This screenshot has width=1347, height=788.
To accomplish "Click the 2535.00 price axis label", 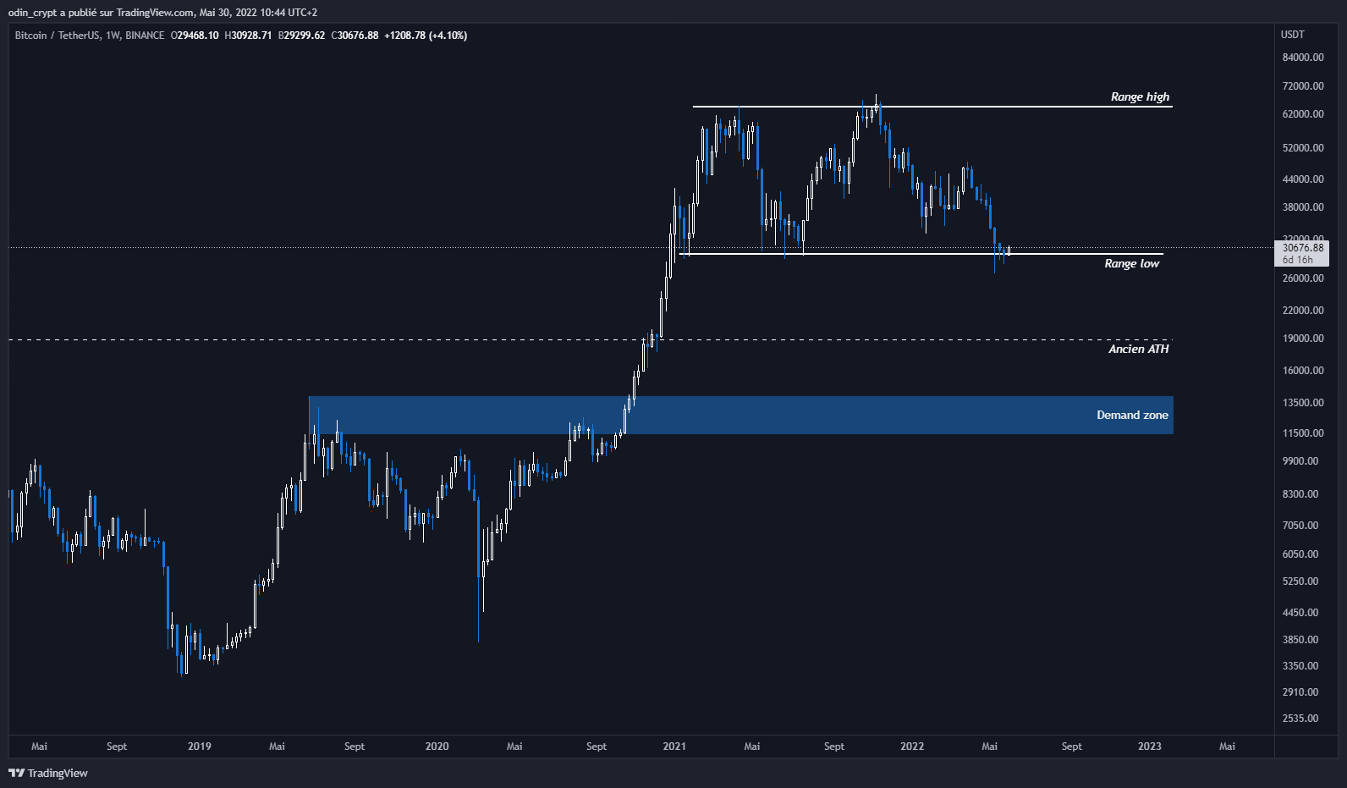I will click(1300, 719).
